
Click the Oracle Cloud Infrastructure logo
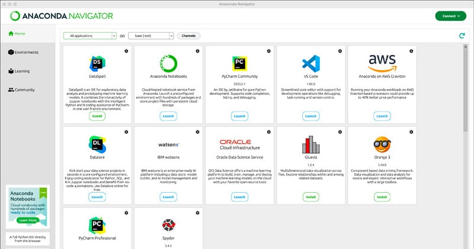(240, 144)
